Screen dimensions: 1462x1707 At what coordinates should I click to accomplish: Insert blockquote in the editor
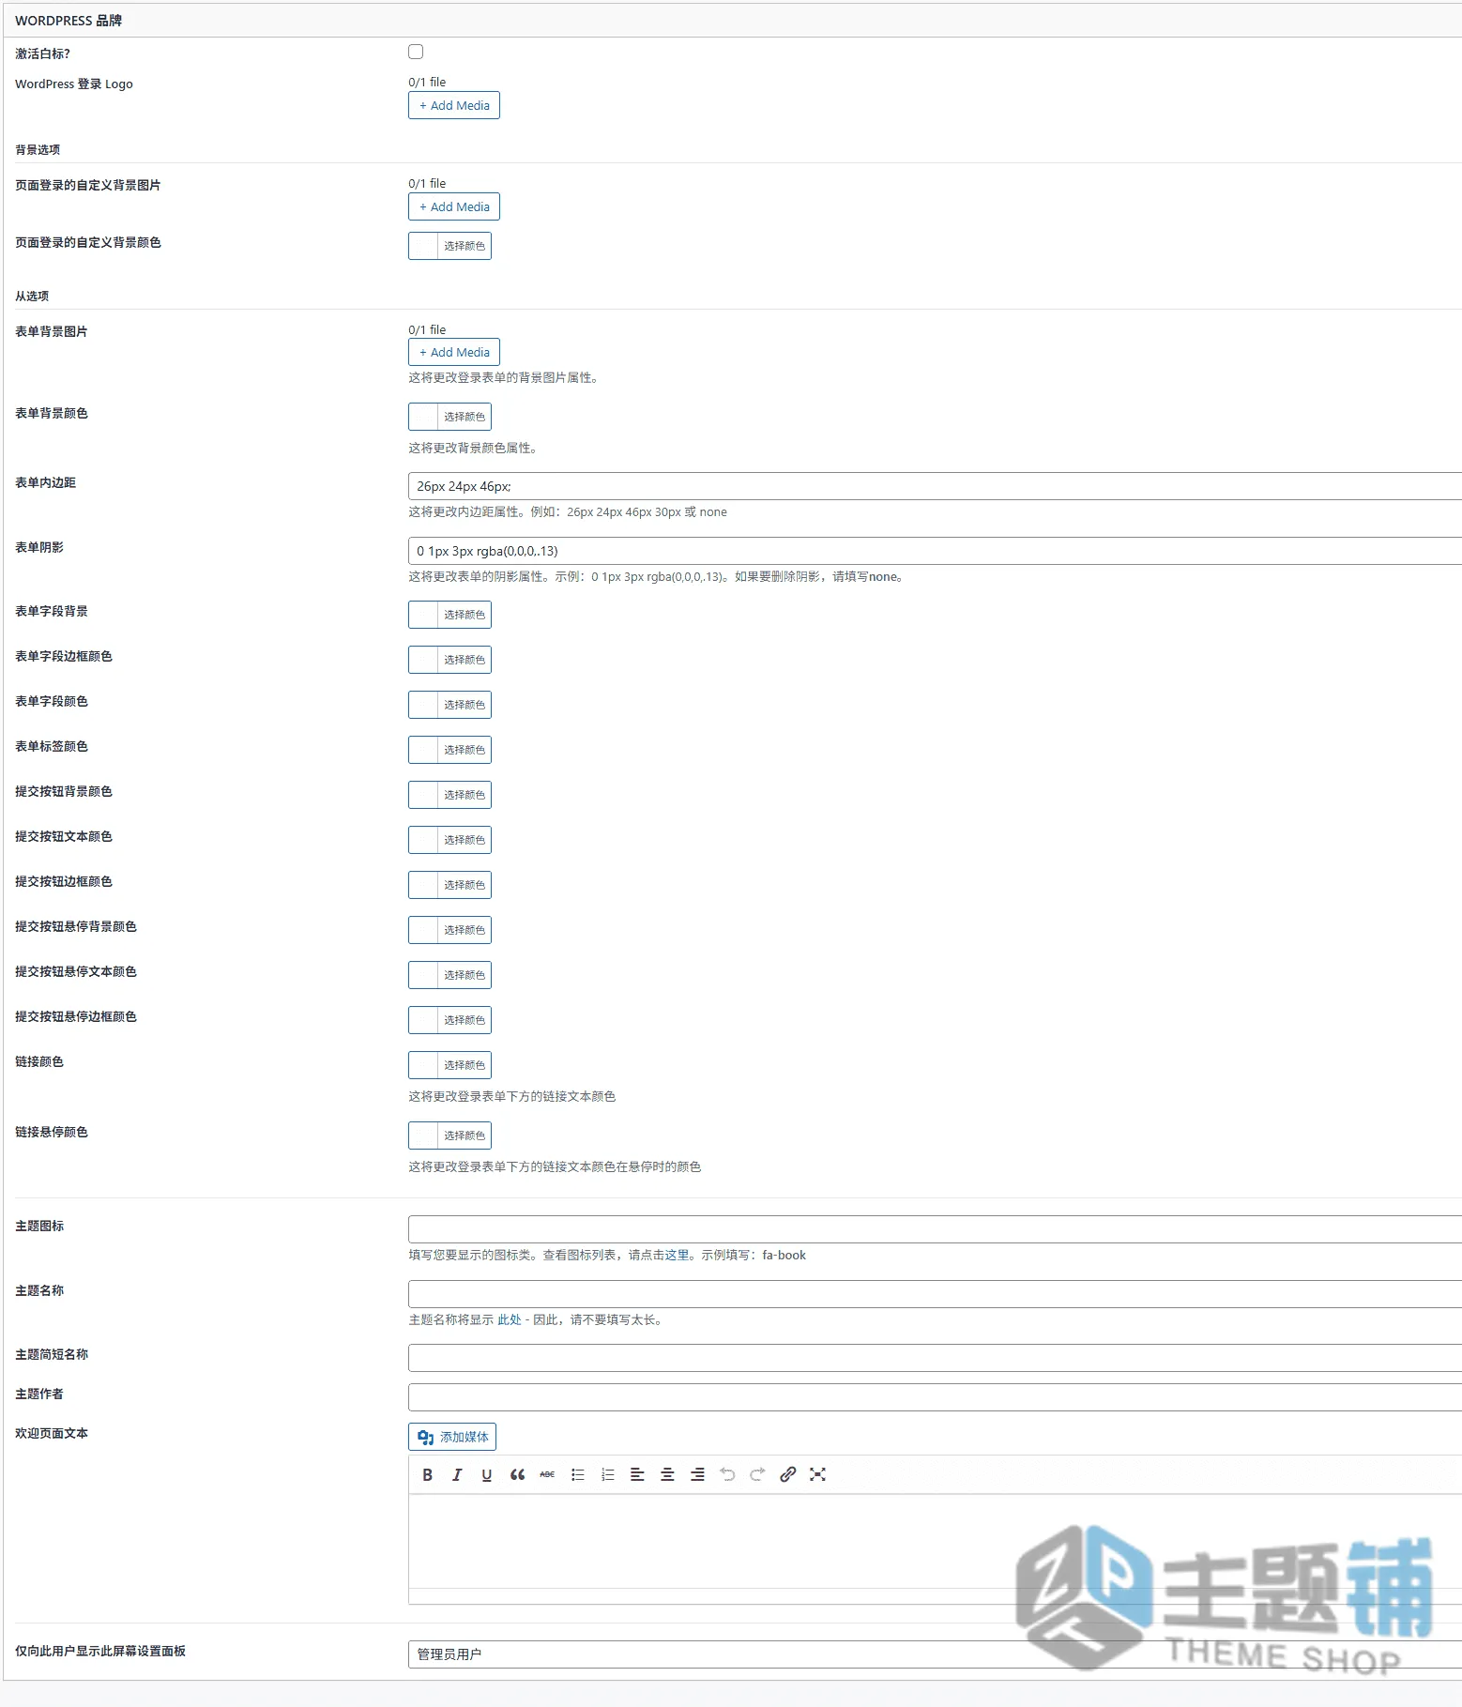517,1474
